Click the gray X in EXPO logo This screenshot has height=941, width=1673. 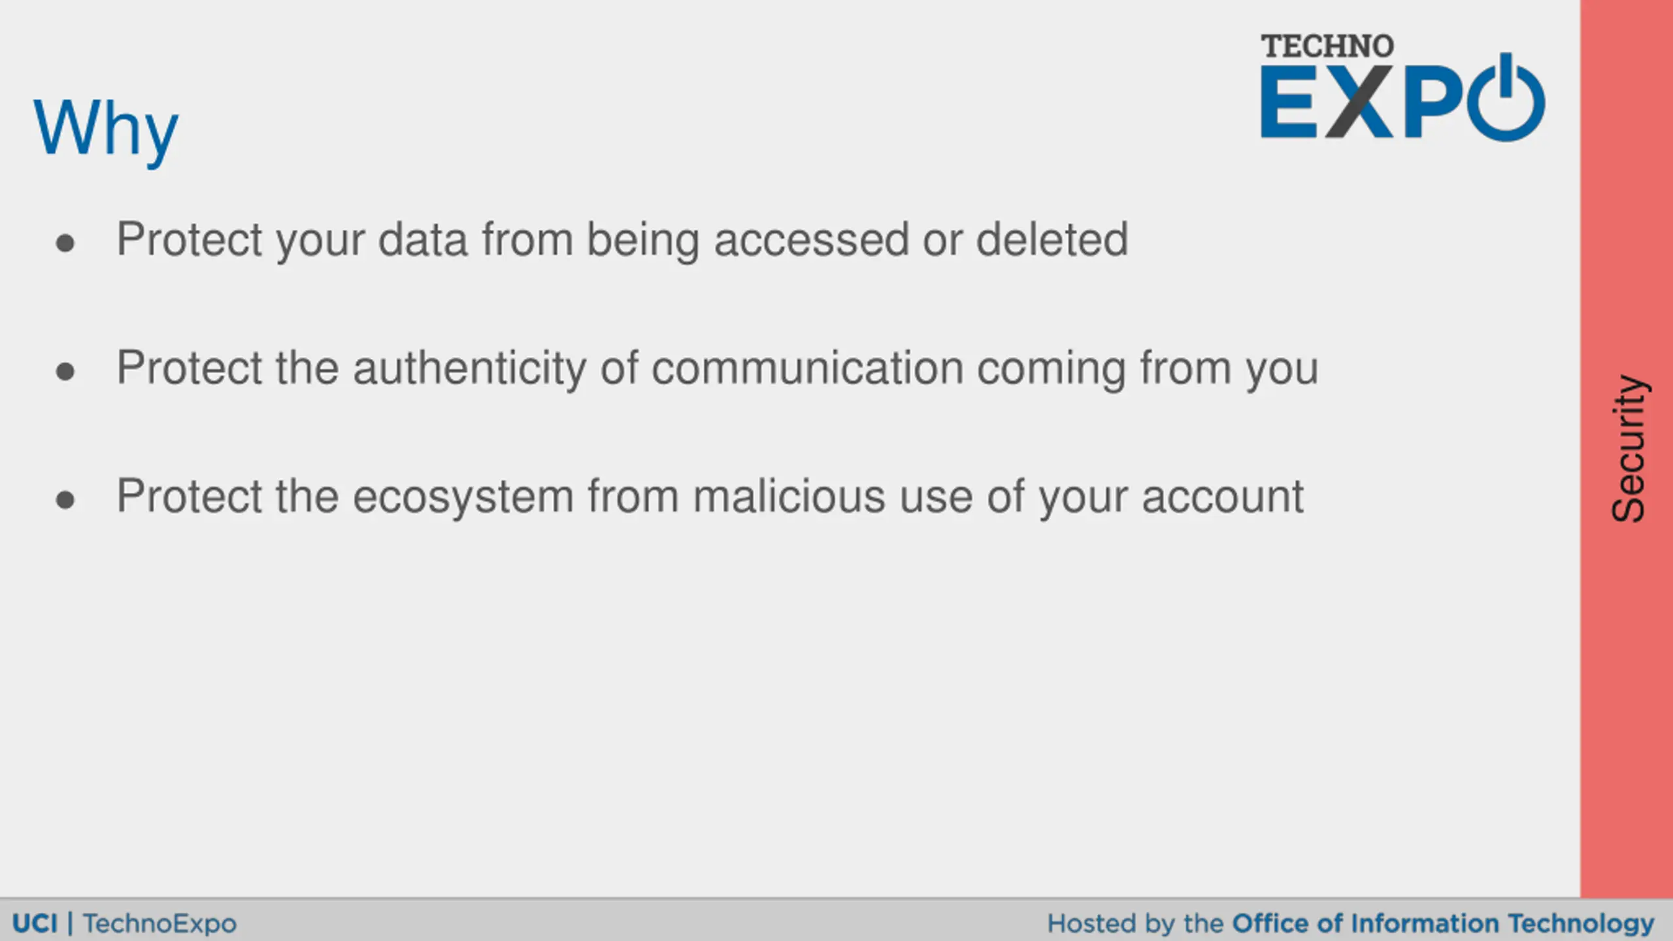[1359, 102]
